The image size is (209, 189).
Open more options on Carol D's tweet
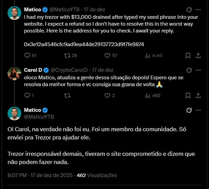198,70
